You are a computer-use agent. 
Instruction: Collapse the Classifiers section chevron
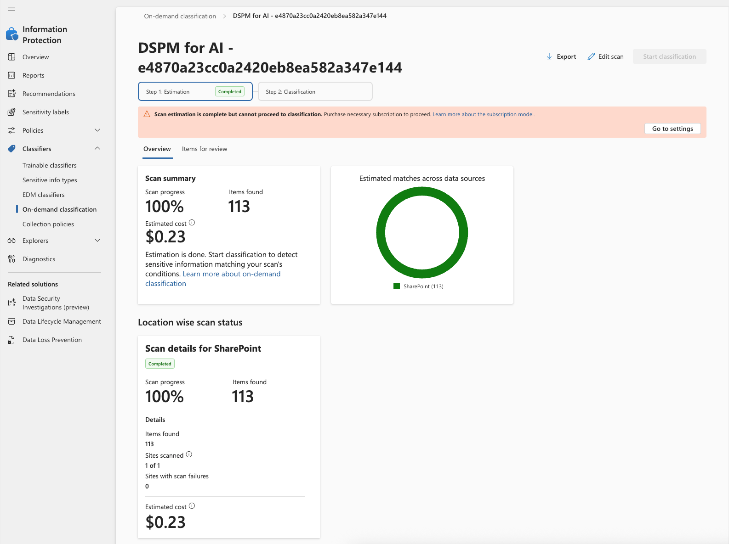(x=97, y=148)
